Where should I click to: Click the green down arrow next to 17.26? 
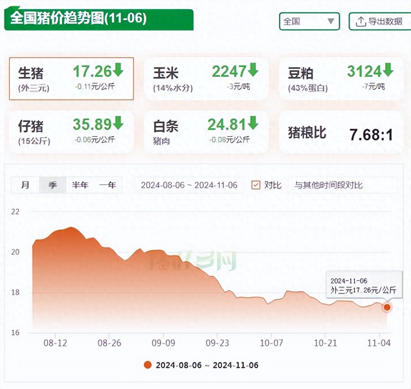pos(118,70)
